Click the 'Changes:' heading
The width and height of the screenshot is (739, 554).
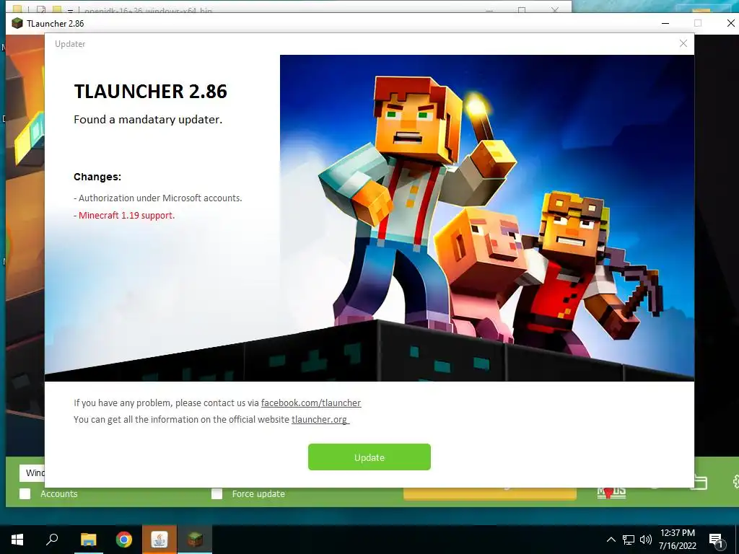(97, 177)
